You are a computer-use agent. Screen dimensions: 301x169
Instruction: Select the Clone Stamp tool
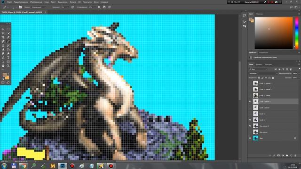point(3,46)
